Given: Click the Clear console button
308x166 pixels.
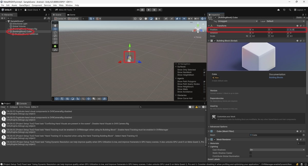Looking at the screenshot, I should coord(3,107).
